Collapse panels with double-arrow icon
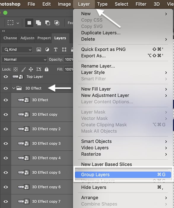The image size is (174, 208). click(x=4, y=31)
